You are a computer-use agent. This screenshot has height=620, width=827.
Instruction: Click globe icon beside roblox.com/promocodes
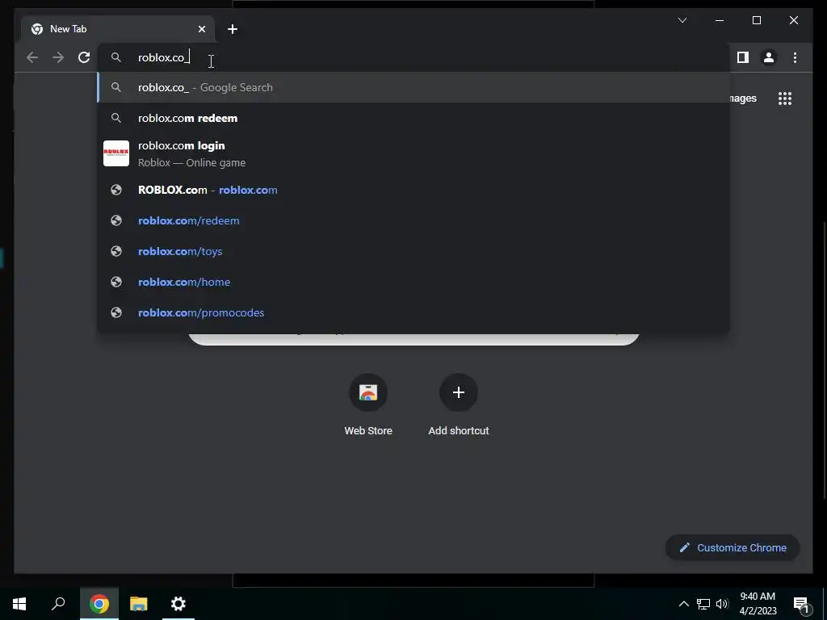(116, 312)
